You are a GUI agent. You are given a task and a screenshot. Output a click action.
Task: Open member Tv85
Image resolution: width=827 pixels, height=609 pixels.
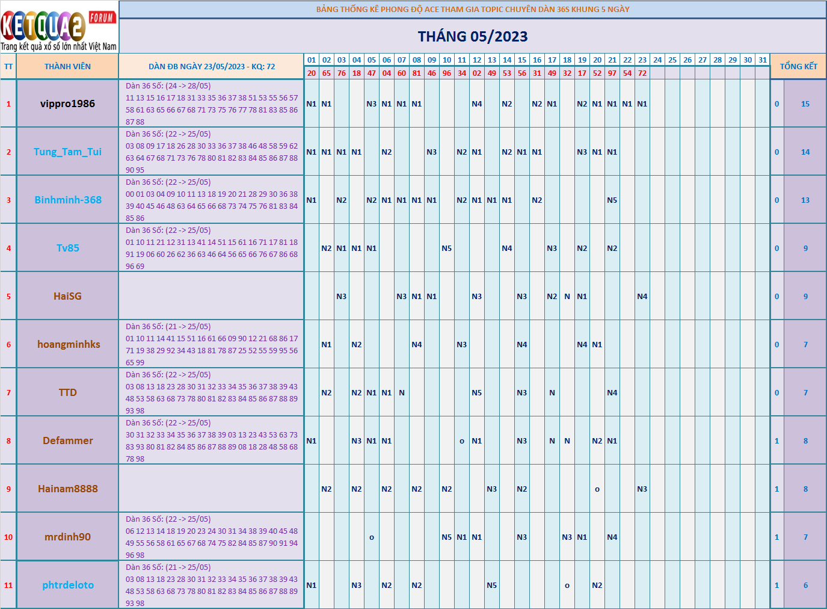[67, 248]
